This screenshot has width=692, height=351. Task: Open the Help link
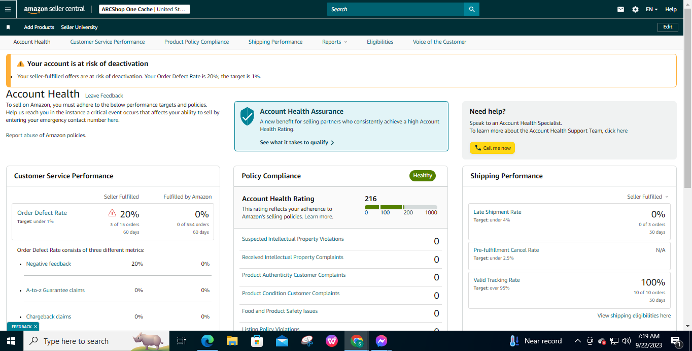click(671, 9)
